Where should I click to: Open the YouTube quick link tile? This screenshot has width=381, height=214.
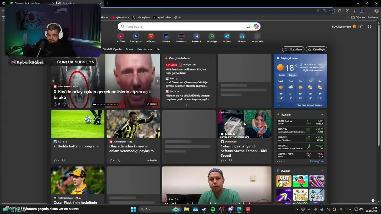pos(121,36)
